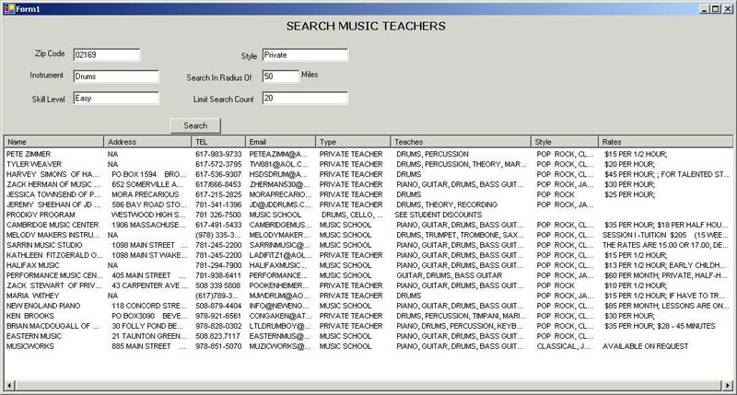Select the CAMBRIDGE MUSIC CENTER row
Screen dimensions: 737x395
click(368, 225)
